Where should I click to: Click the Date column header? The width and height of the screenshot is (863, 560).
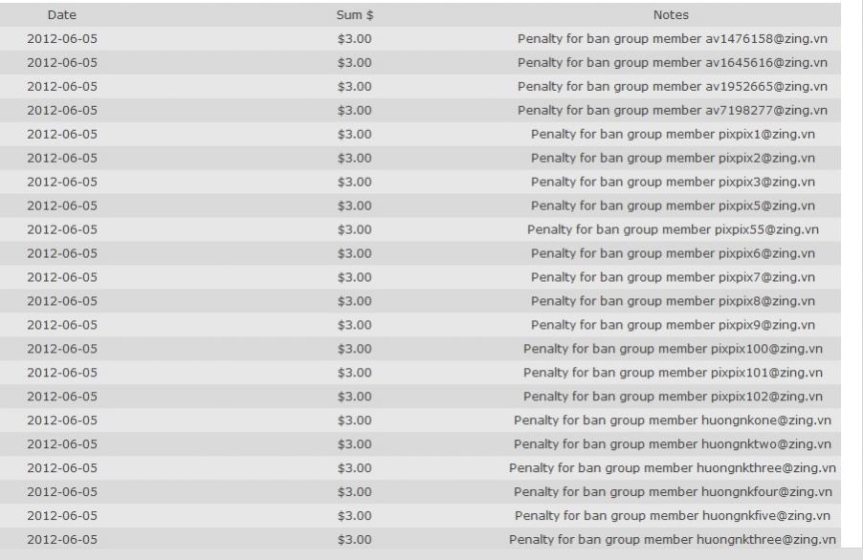pos(61,15)
